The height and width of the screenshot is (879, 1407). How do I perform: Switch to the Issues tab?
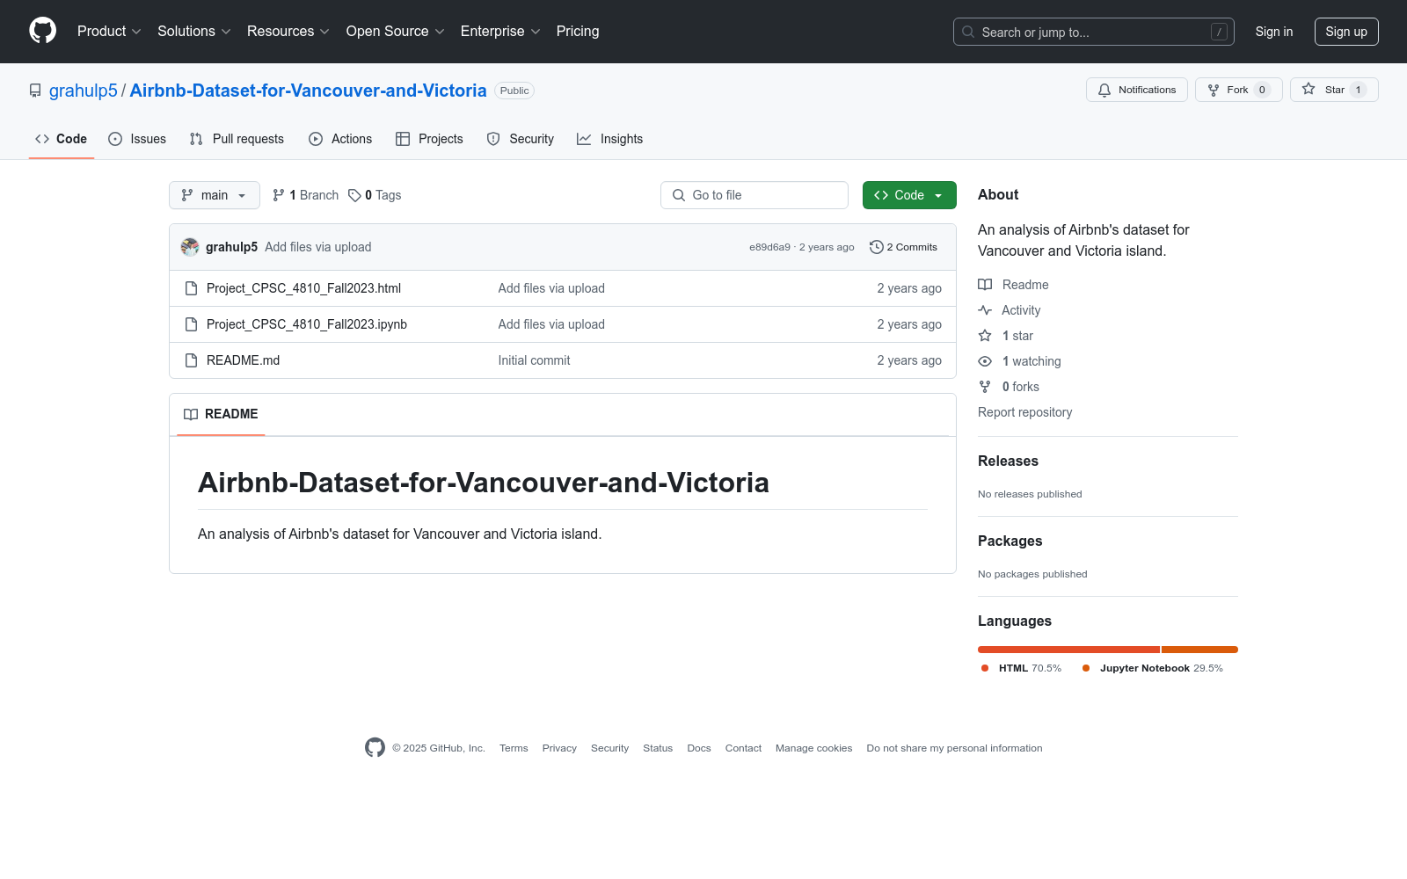pyautogui.click(x=137, y=139)
